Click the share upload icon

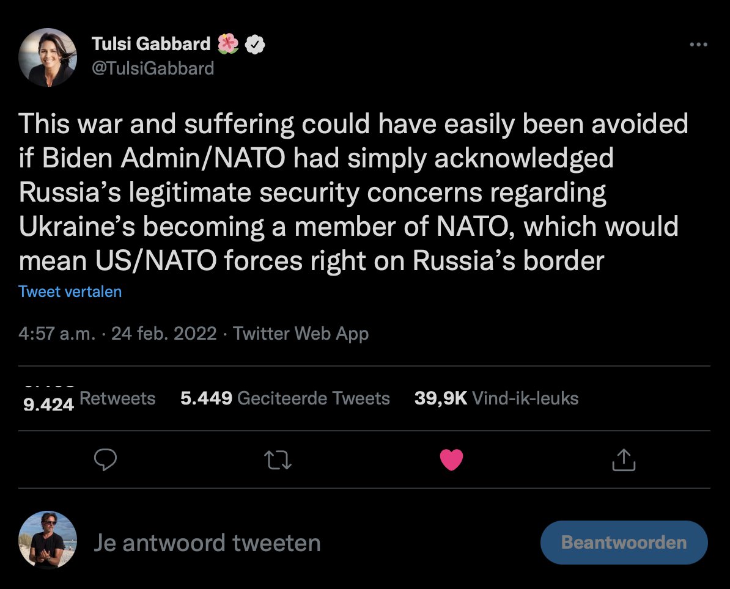[624, 459]
